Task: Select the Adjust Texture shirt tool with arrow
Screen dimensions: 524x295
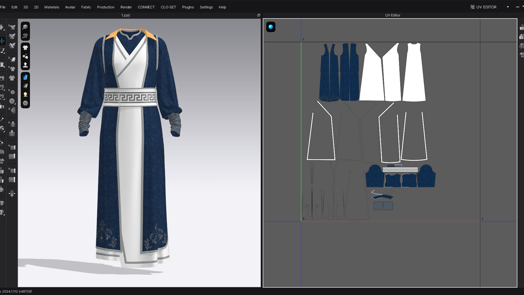Action: click(x=12, y=69)
